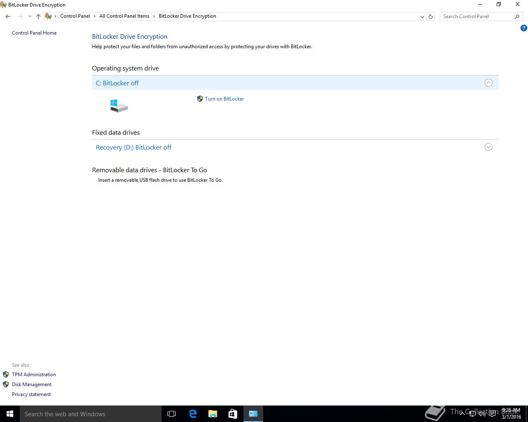Minimize the BitLocker window

[x=480, y=5]
